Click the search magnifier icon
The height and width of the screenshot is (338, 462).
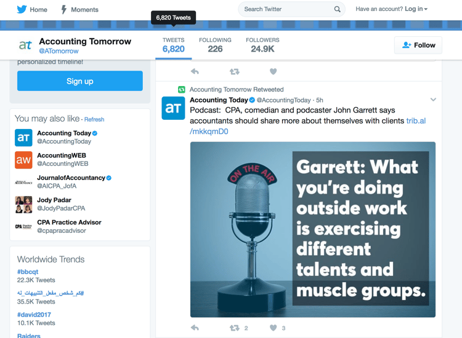tap(337, 9)
